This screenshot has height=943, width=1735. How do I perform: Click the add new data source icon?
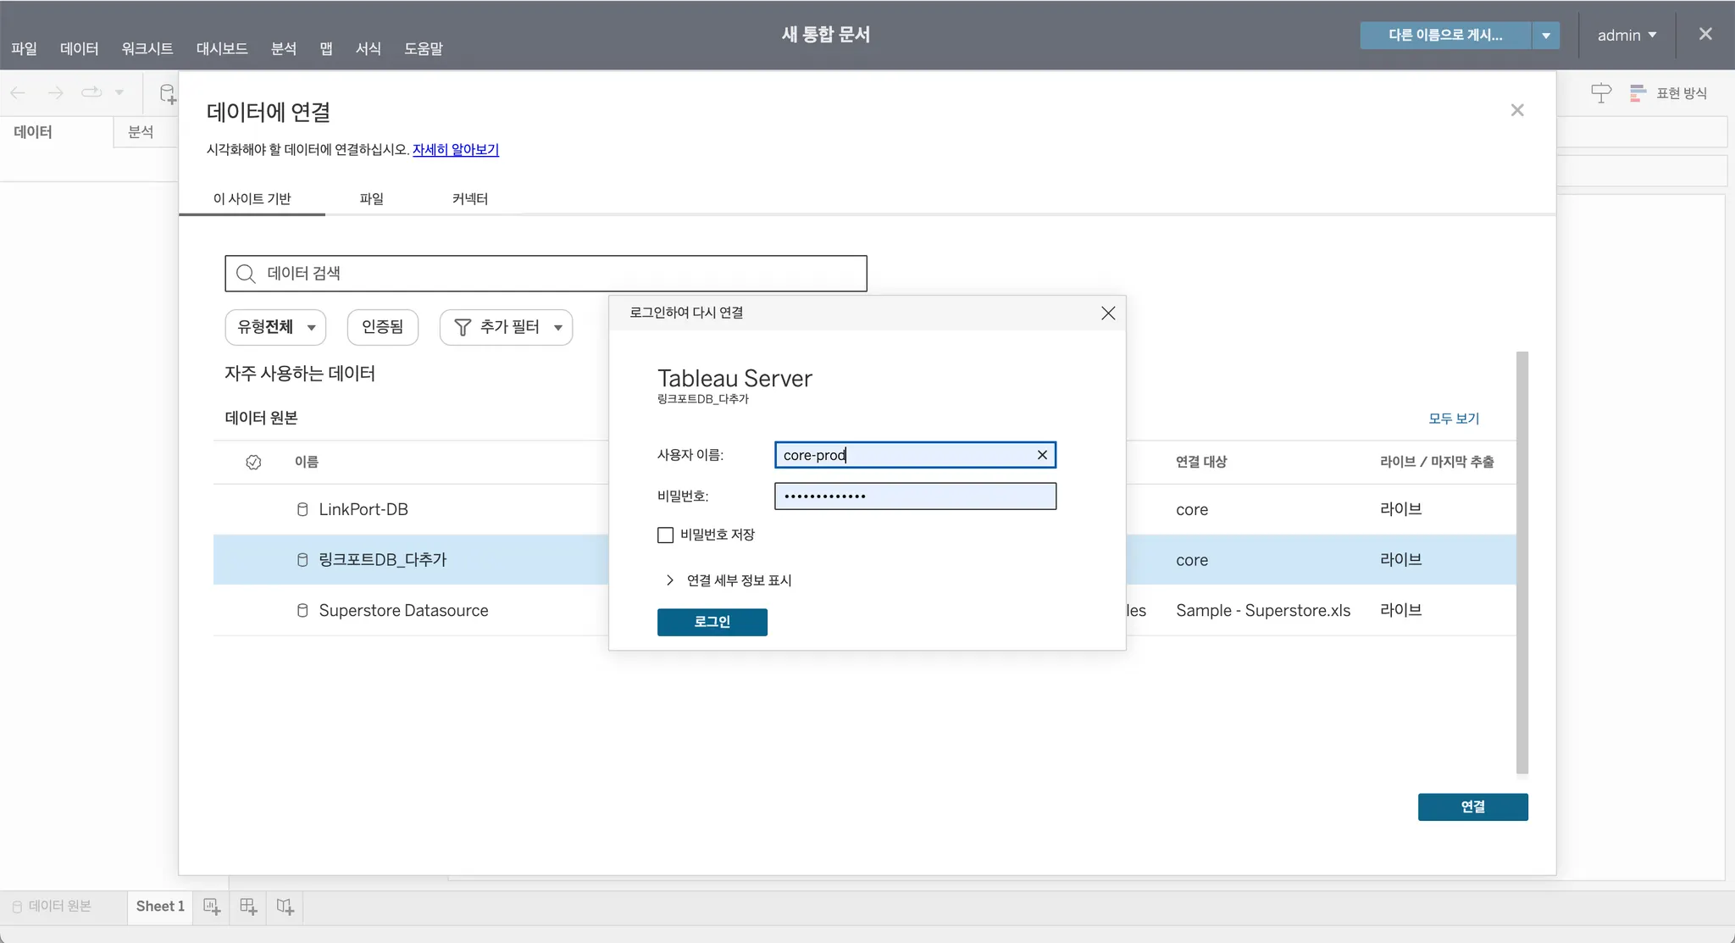(168, 93)
